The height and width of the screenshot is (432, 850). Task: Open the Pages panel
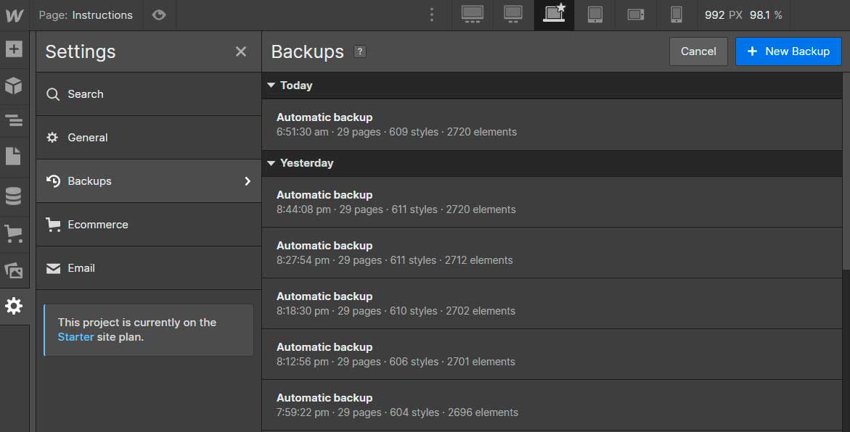14,156
